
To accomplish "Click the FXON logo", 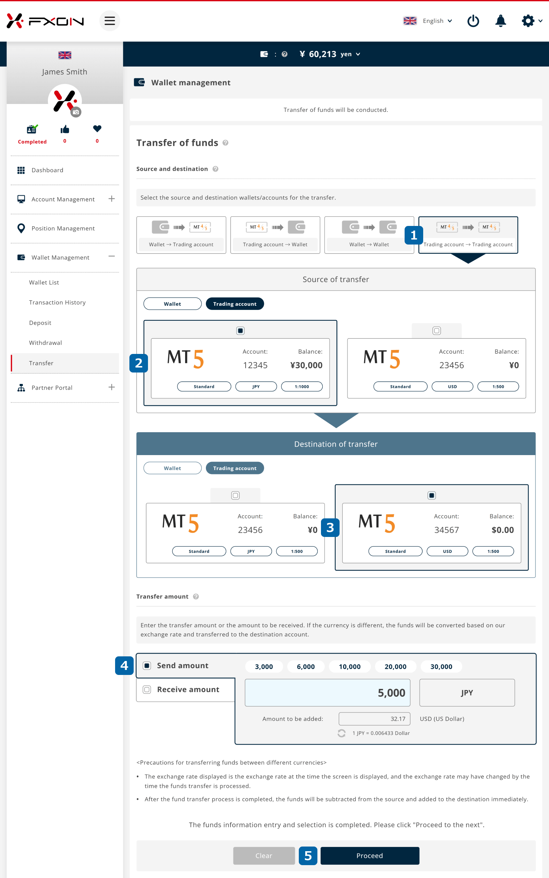I will click(x=45, y=21).
